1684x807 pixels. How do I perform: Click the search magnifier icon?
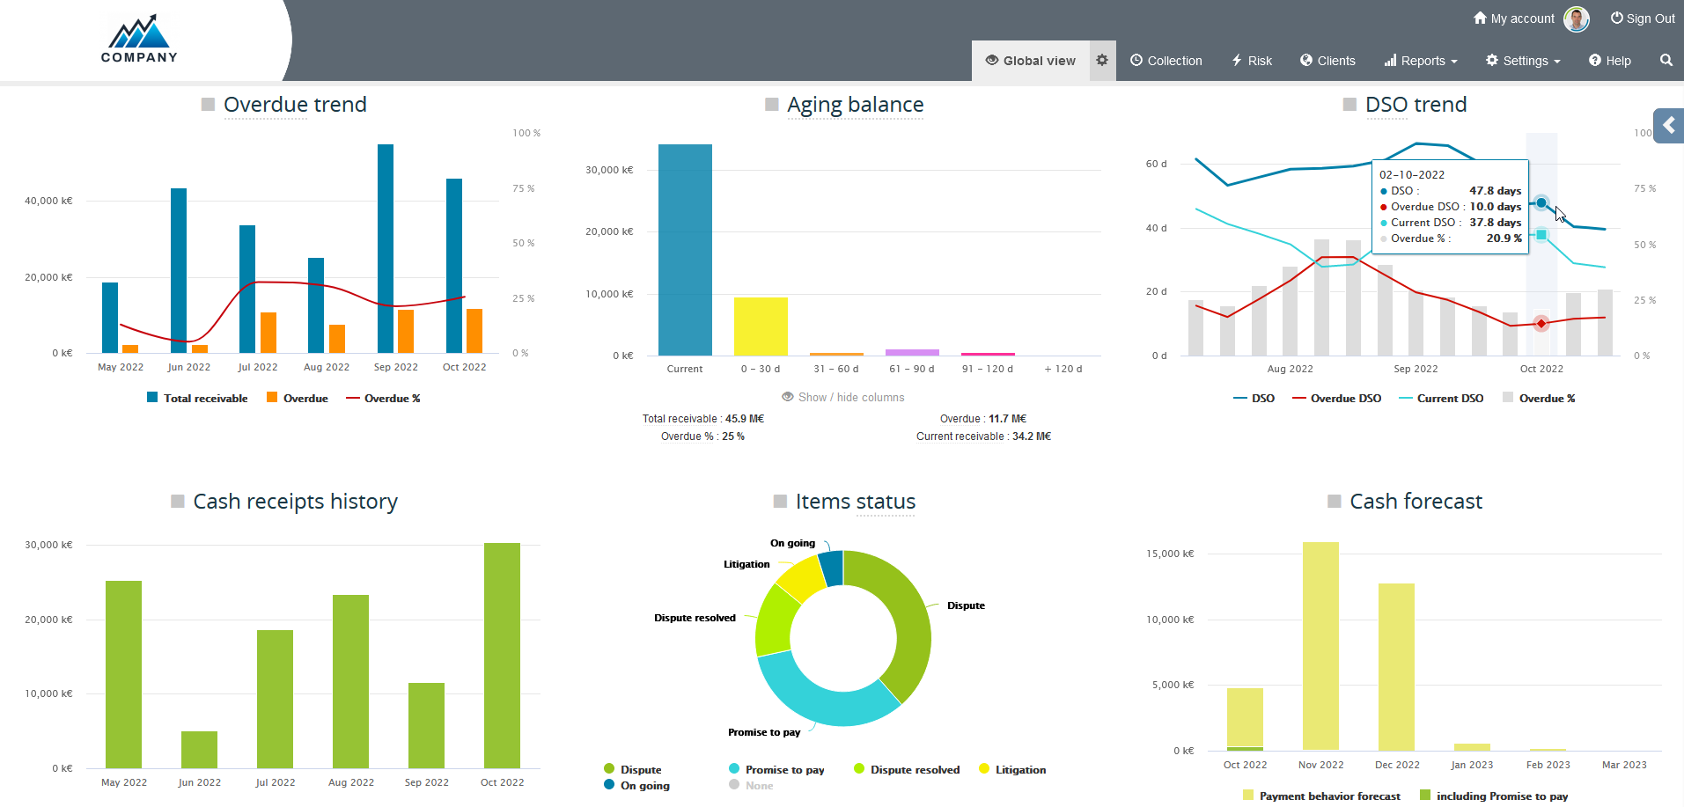coord(1666,61)
